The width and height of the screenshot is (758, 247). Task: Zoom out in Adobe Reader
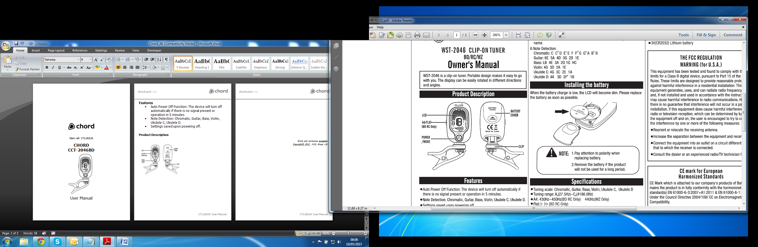click(x=475, y=35)
